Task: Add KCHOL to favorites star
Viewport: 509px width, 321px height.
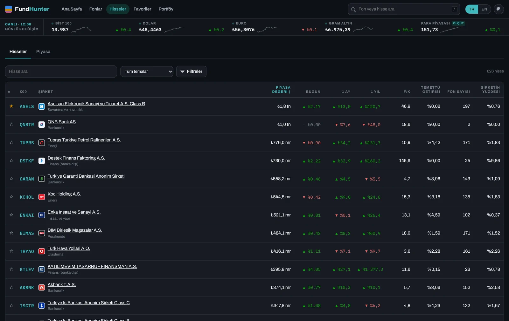Action: point(11,197)
